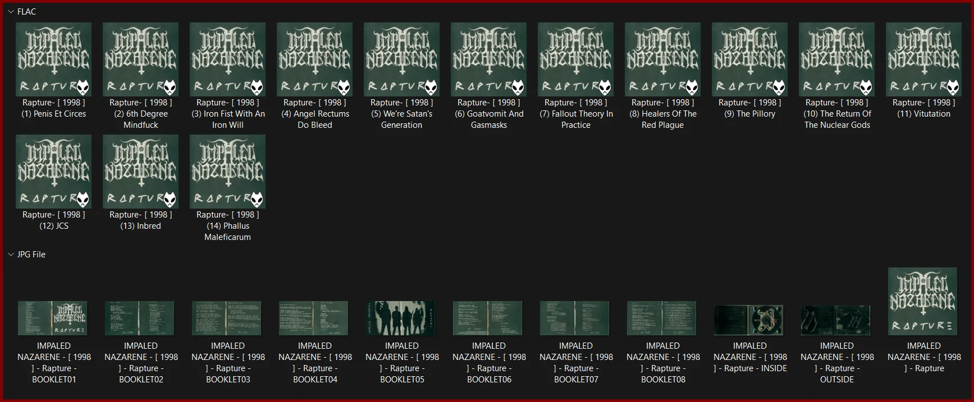Select the track (5) We're Satan's Generation icon
The width and height of the screenshot is (974, 402).
pyautogui.click(x=402, y=59)
